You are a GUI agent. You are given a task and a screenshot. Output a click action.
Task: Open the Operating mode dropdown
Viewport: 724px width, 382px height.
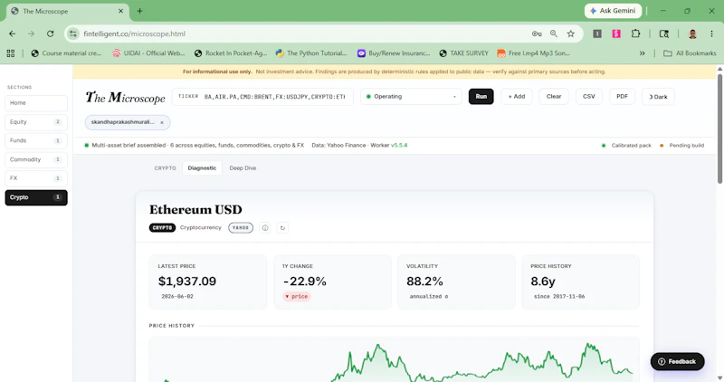[x=411, y=97]
